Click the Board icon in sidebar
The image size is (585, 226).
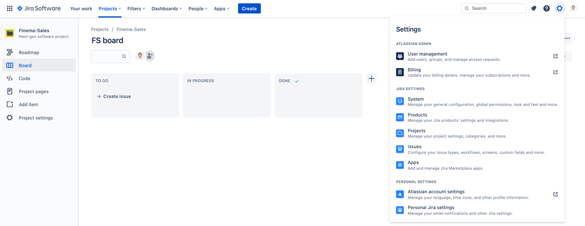(10, 66)
